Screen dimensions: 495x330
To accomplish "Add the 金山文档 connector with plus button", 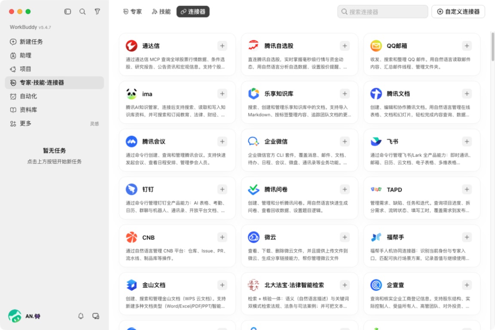I will (x=222, y=285).
